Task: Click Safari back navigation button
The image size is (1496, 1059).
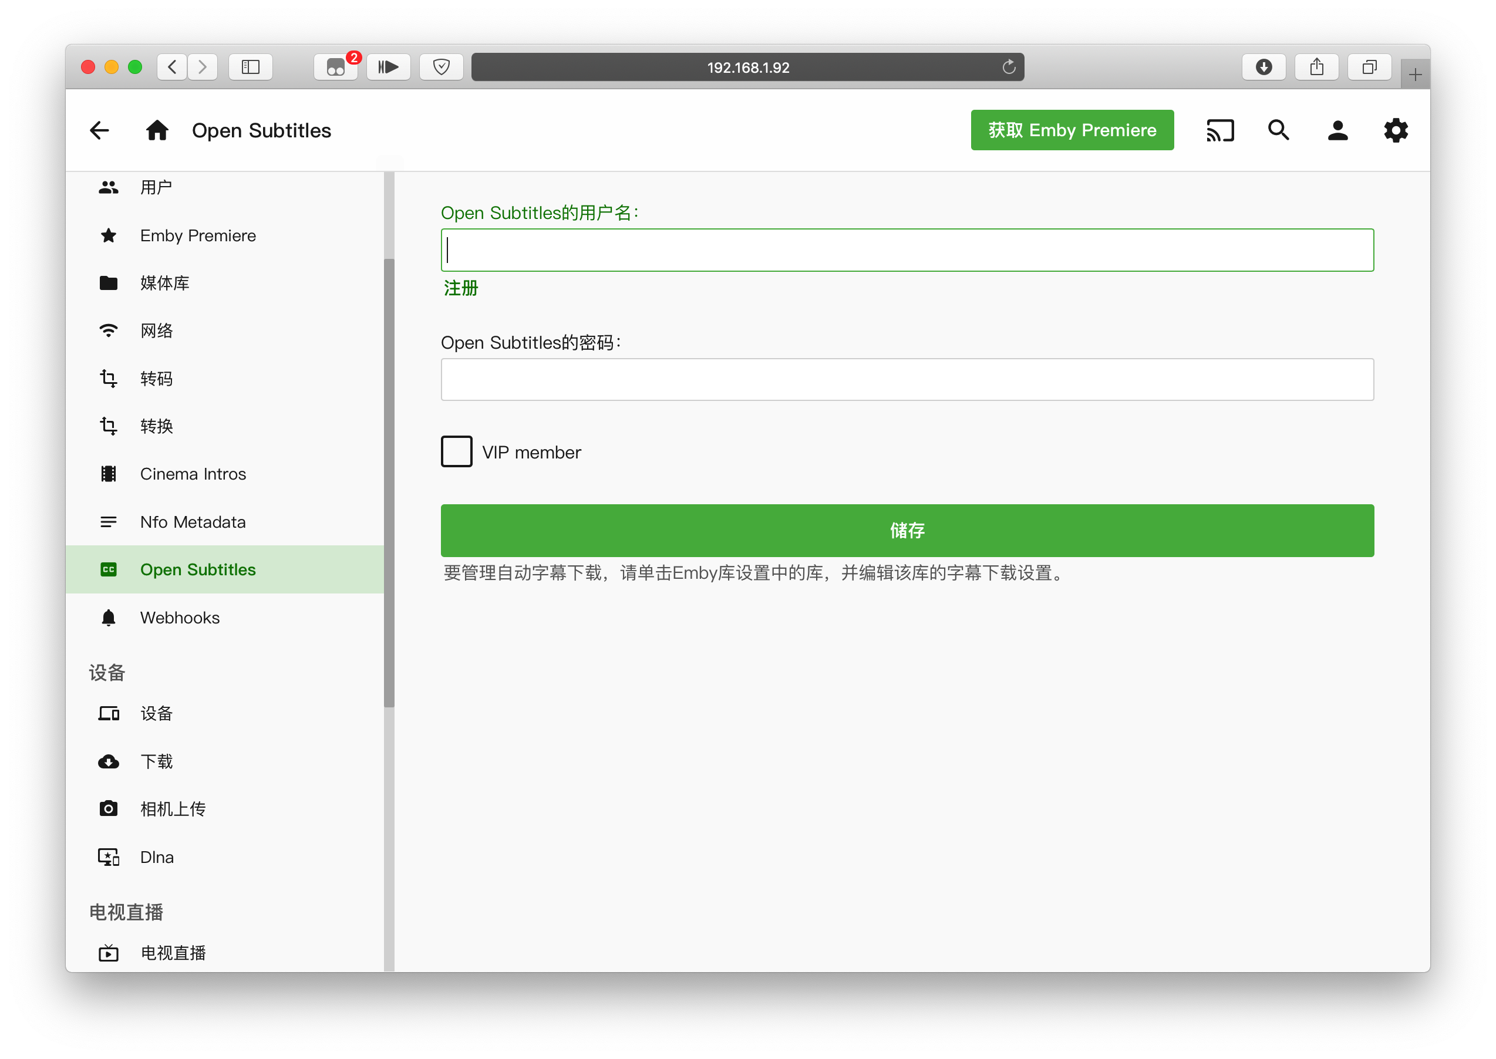Action: [x=172, y=66]
